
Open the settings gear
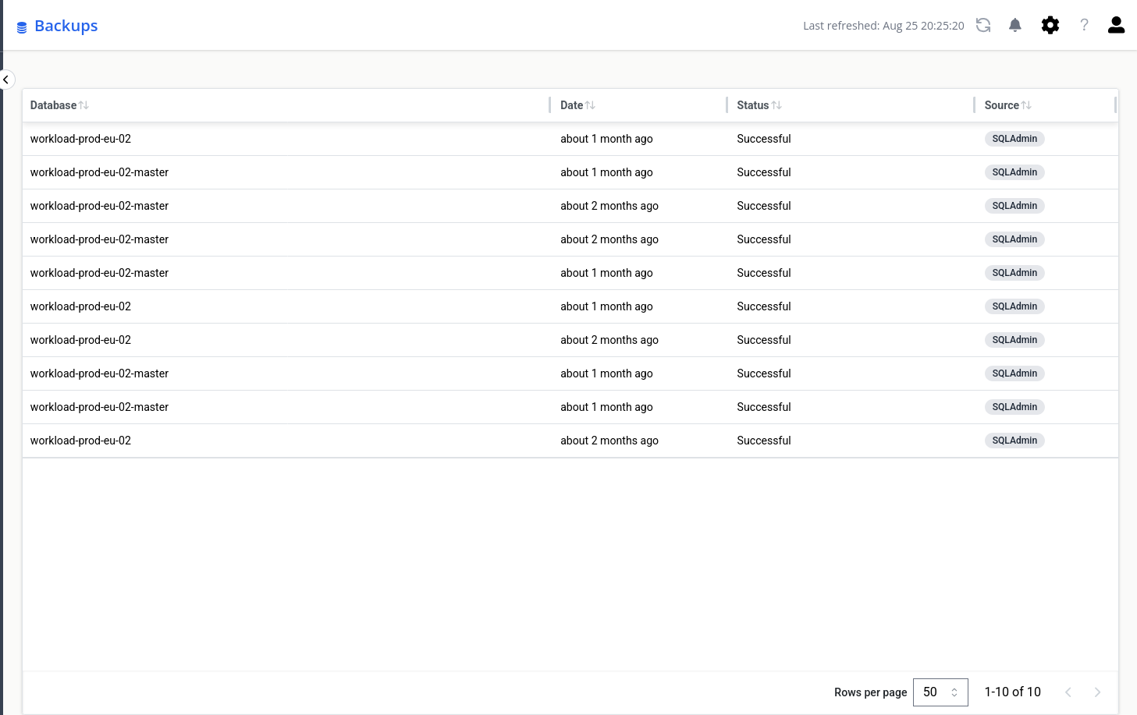click(1050, 26)
